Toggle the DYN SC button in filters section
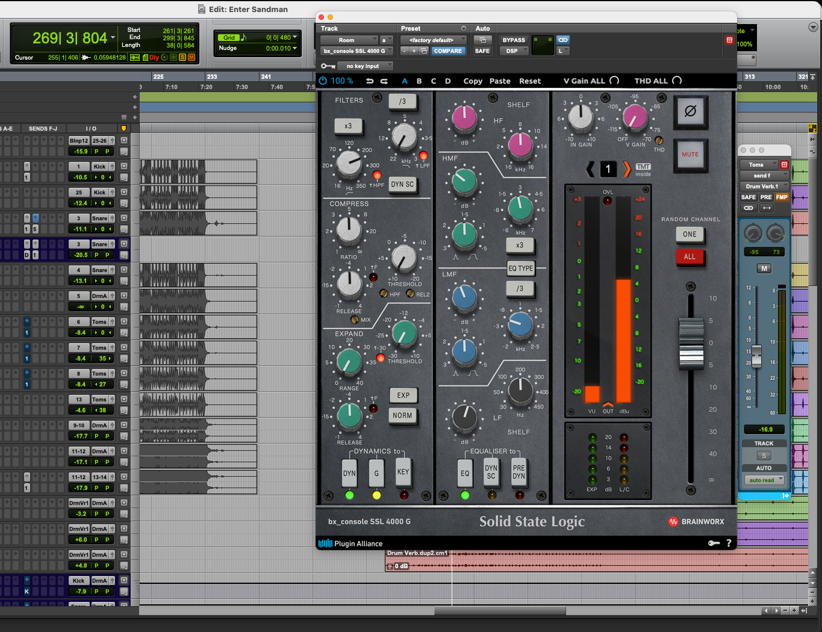 pyautogui.click(x=402, y=184)
